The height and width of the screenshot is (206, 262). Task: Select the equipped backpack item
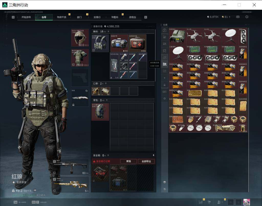tap(100, 112)
